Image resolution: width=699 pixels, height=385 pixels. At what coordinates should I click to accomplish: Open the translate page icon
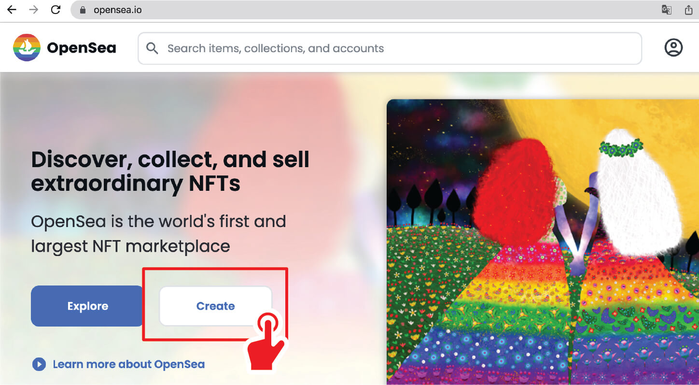click(667, 10)
